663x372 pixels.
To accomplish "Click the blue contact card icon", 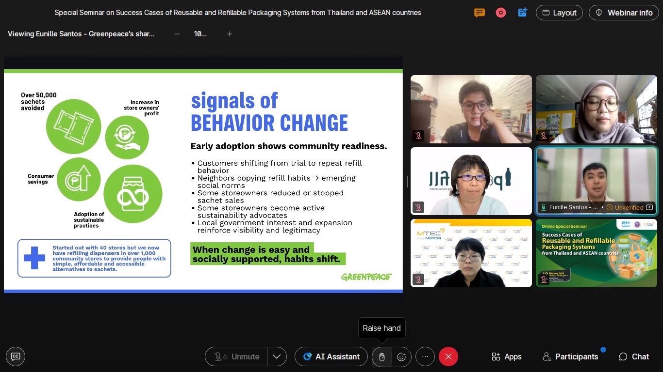I will [522, 13].
